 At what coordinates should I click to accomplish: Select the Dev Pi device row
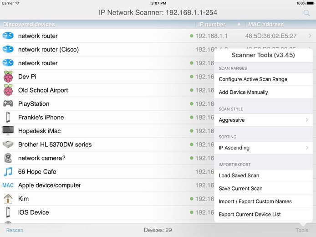107,77
